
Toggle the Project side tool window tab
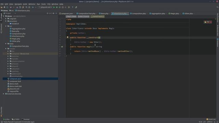(1, 17)
